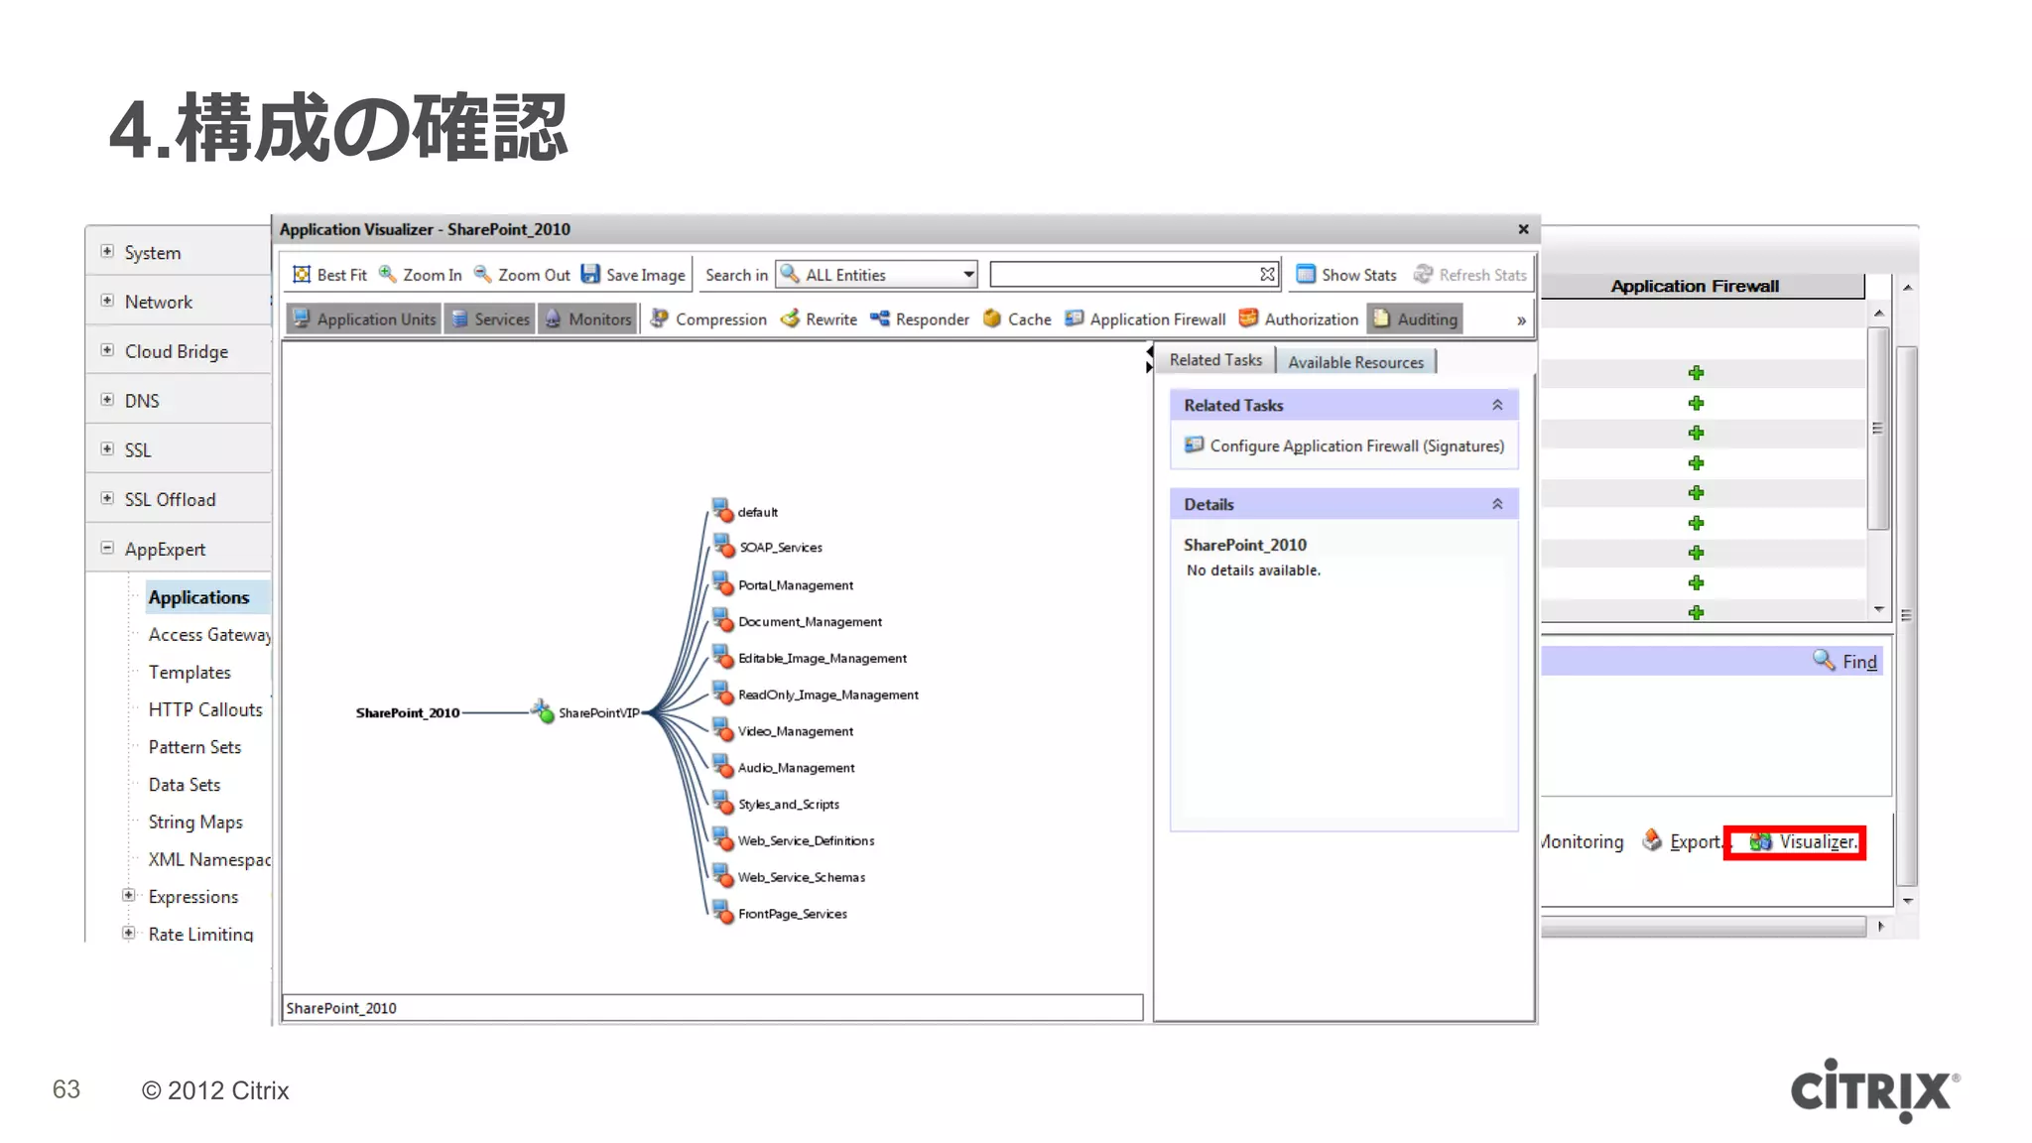Select the Document_Management node icon
This screenshot has height=1143, width=2032.
[722, 620]
